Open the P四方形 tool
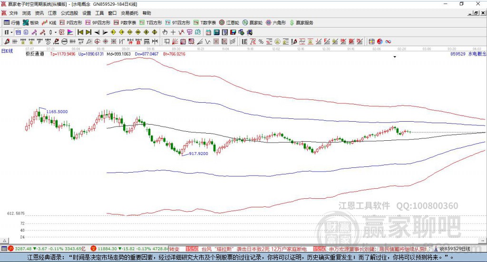 [x=71, y=23]
